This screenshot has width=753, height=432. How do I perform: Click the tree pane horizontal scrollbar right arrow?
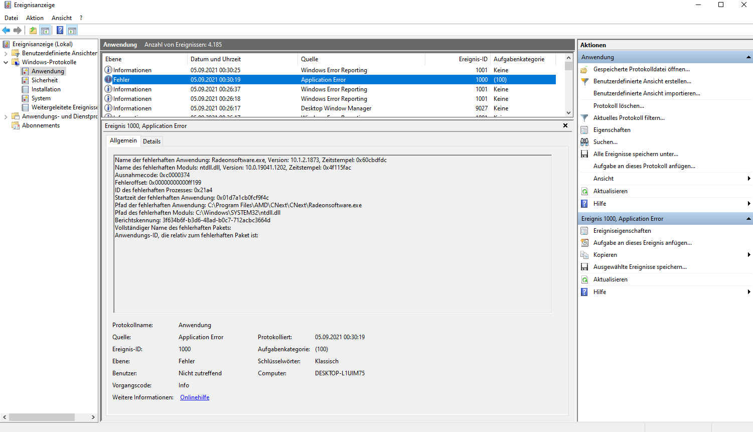pos(93,417)
